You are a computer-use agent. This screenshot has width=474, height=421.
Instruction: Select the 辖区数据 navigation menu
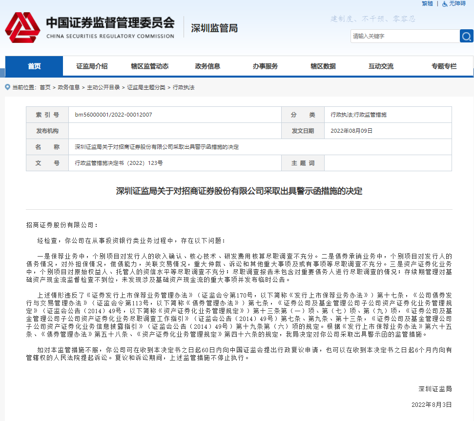click(x=323, y=66)
